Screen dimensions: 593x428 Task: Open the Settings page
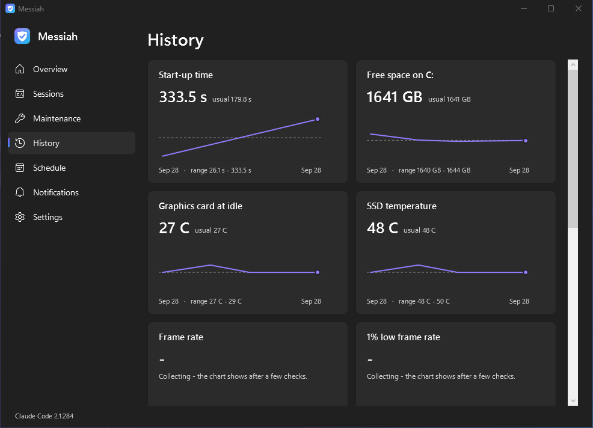tap(72, 217)
